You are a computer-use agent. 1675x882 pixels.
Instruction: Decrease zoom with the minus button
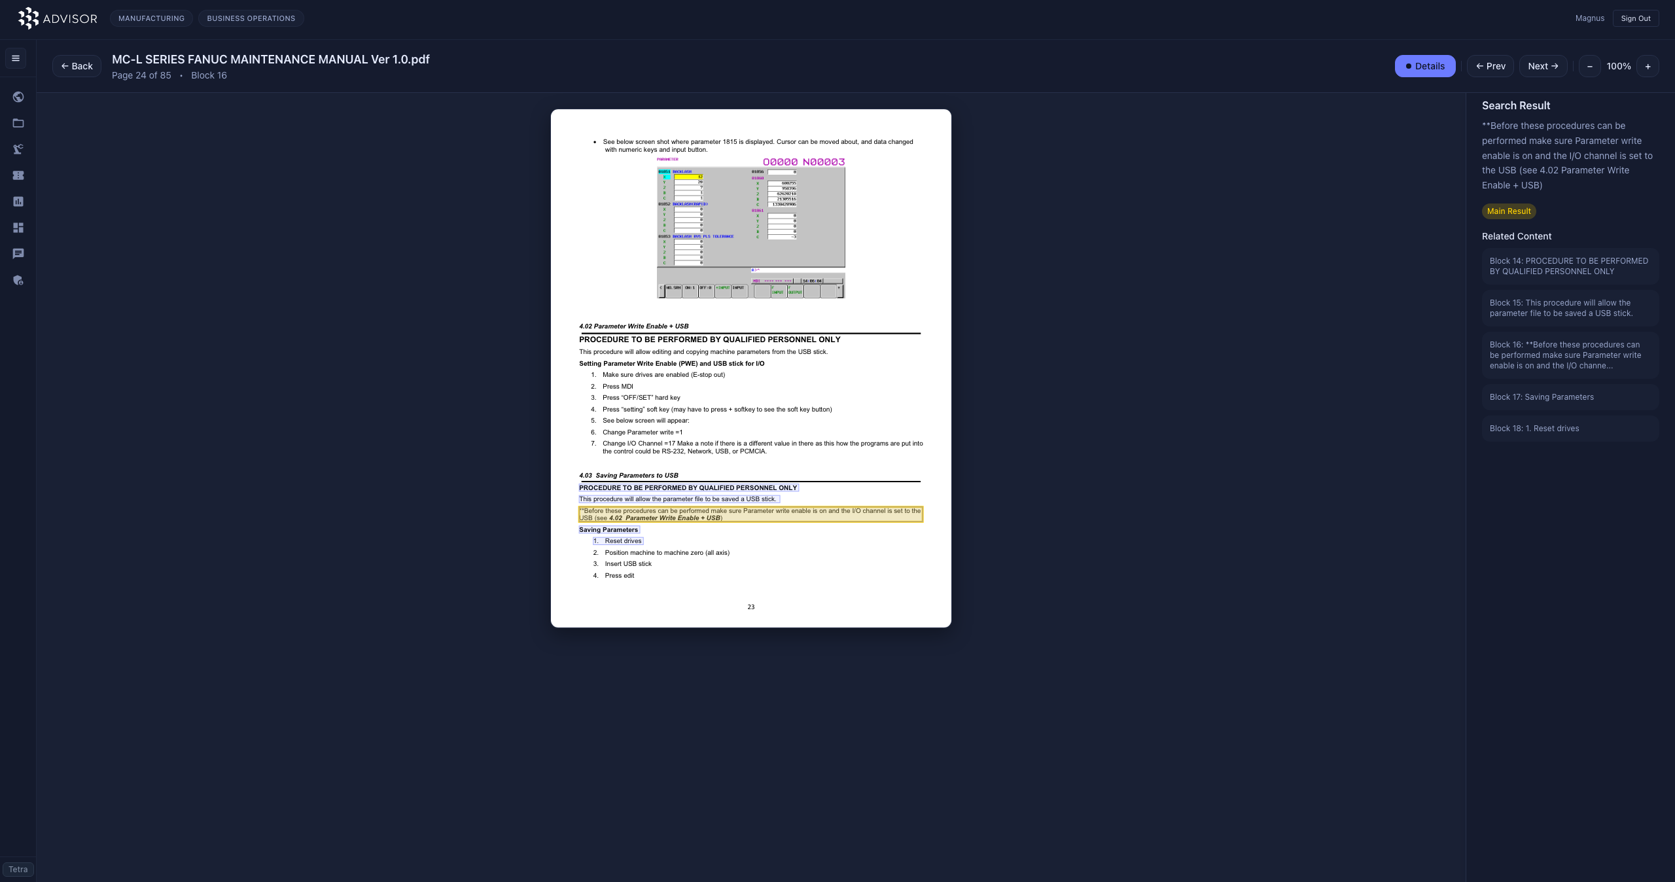1589,66
